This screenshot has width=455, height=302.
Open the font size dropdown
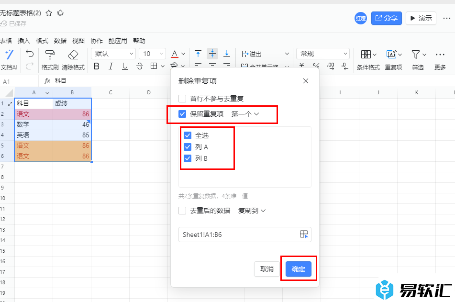click(x=152, y=54)
